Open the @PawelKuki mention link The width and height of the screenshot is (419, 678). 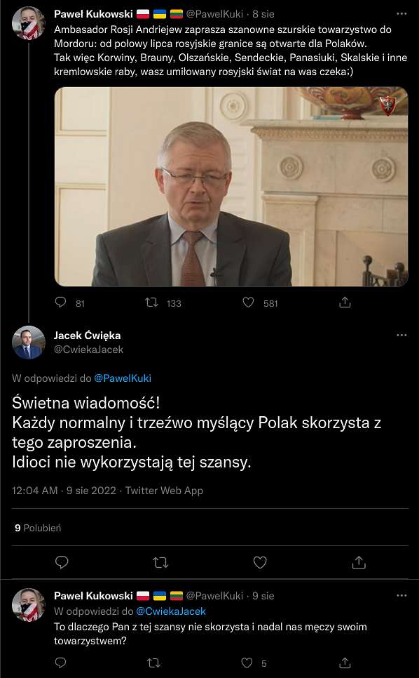tap(123, 378)
